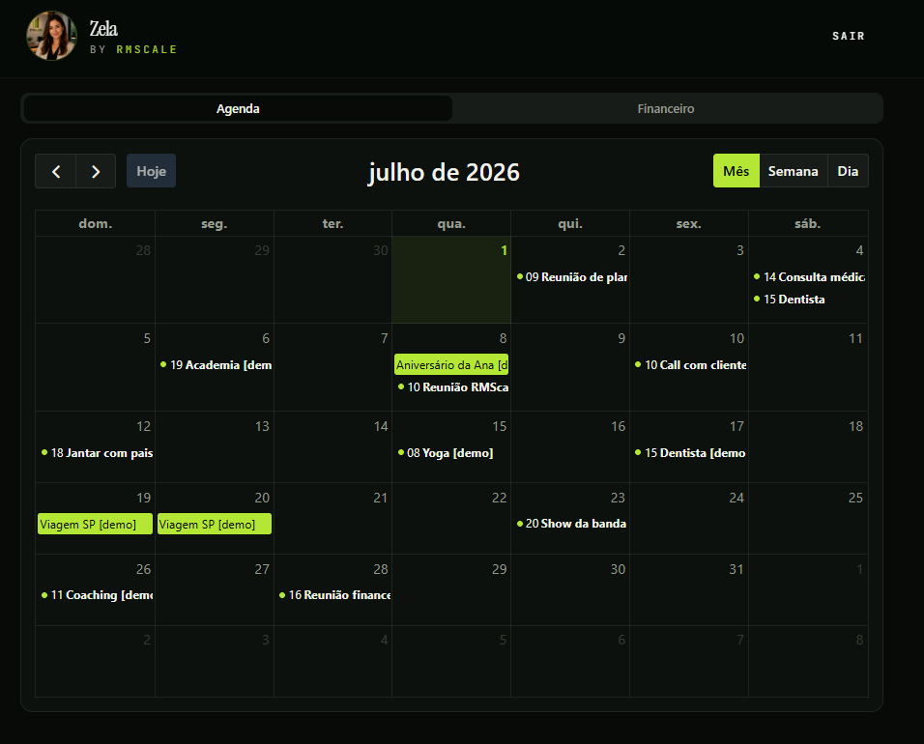The width and height of the screenshot is (924, 744).
Task: Switch to Dia view
Action: (x=848, y=171)
